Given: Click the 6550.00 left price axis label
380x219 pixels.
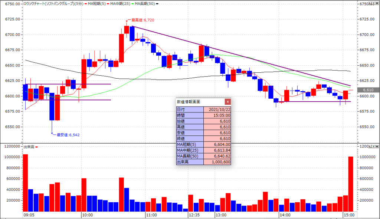Looking at the screenshot, I should tap(13, 127).
